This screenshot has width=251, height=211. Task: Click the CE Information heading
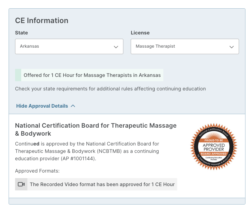tap(42, 21)
